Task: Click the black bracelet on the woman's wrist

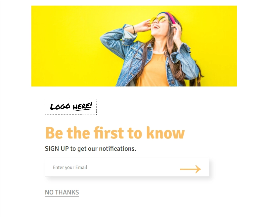Action: [134, 29]
